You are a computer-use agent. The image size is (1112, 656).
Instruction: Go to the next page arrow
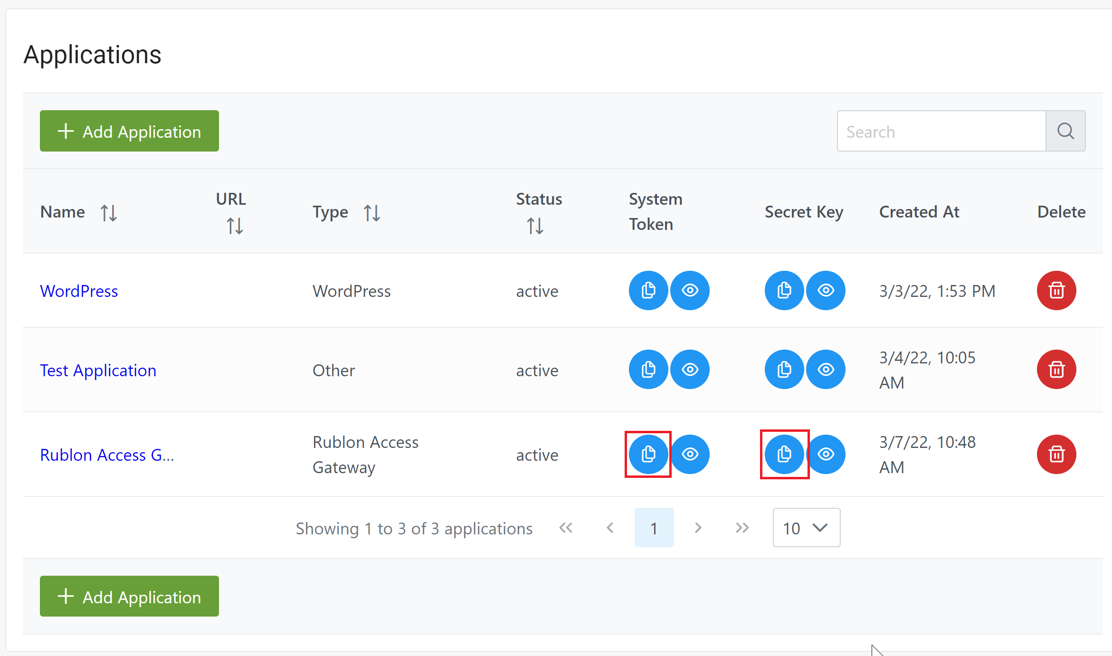[x=698, y=528]
